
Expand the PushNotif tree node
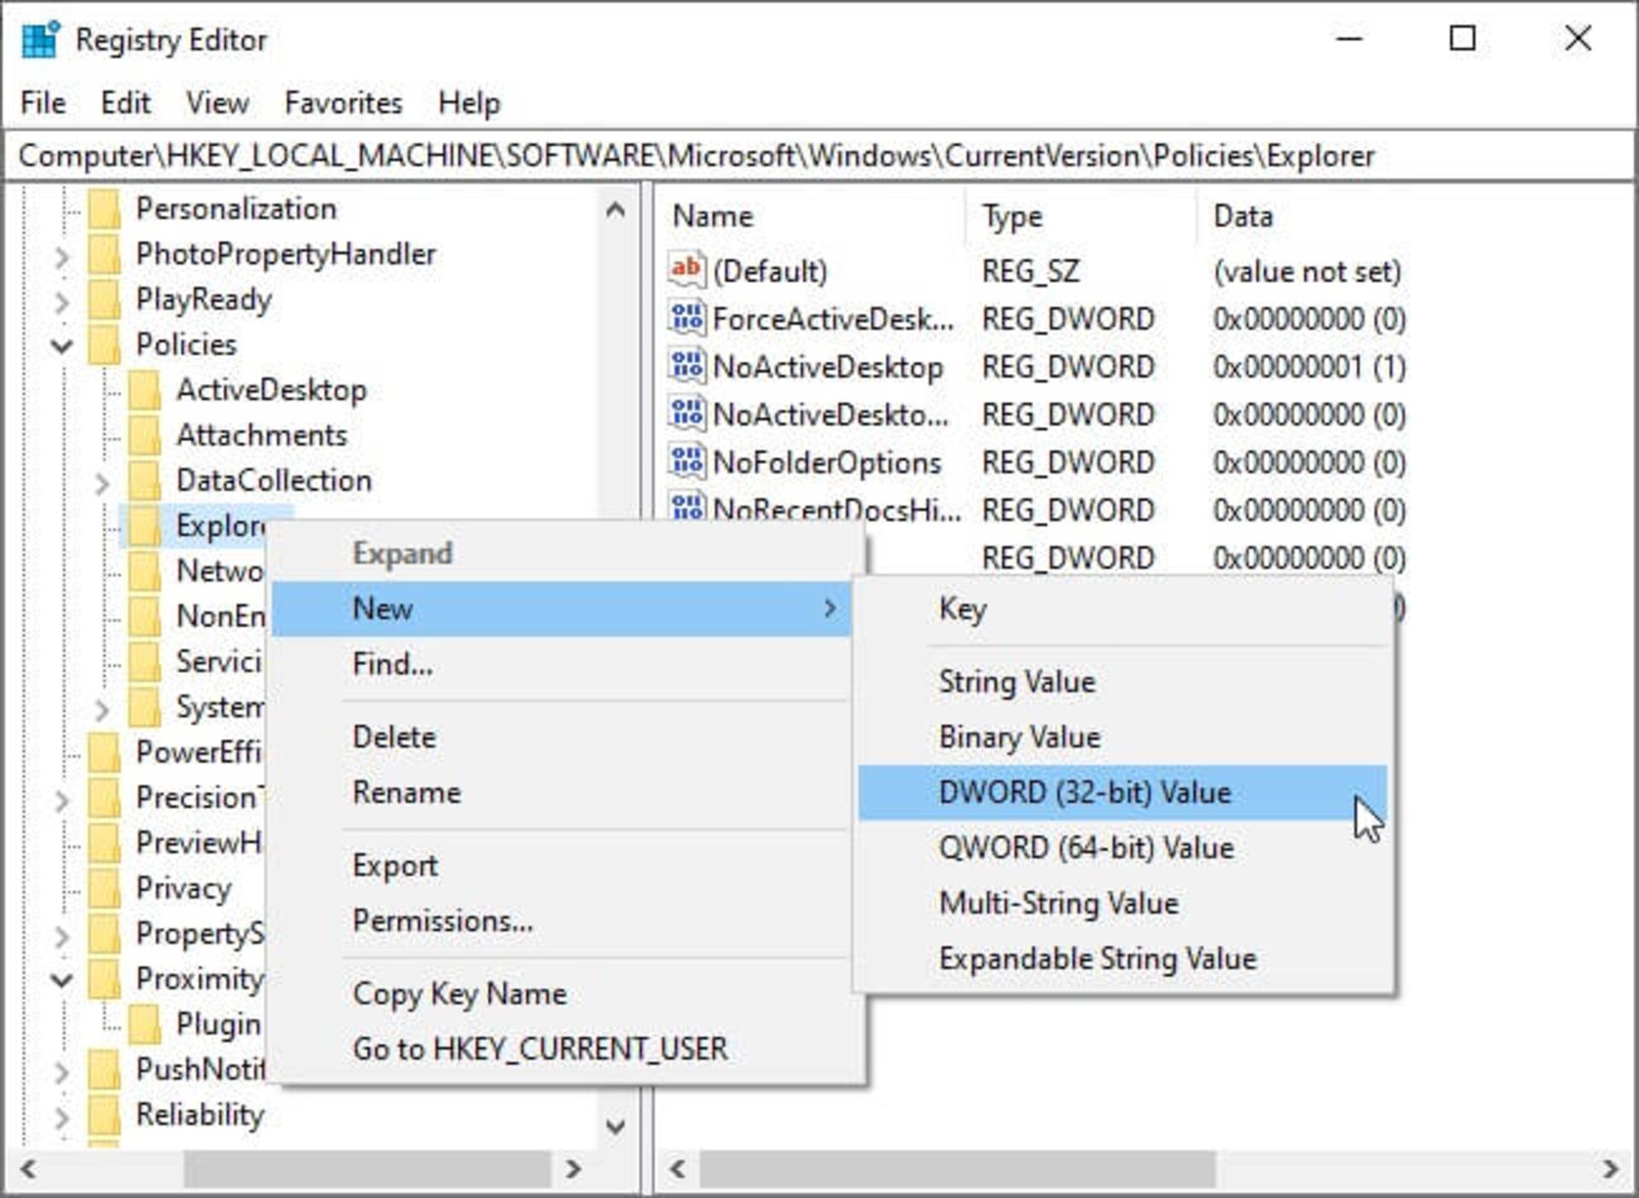pos(61,1071)
